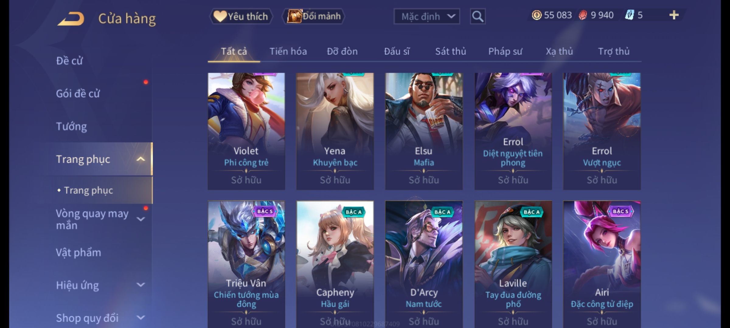Open Đổi mảnh shard exchange
The height and width of the screenshot is (328, 730).
tap(314, 16)
